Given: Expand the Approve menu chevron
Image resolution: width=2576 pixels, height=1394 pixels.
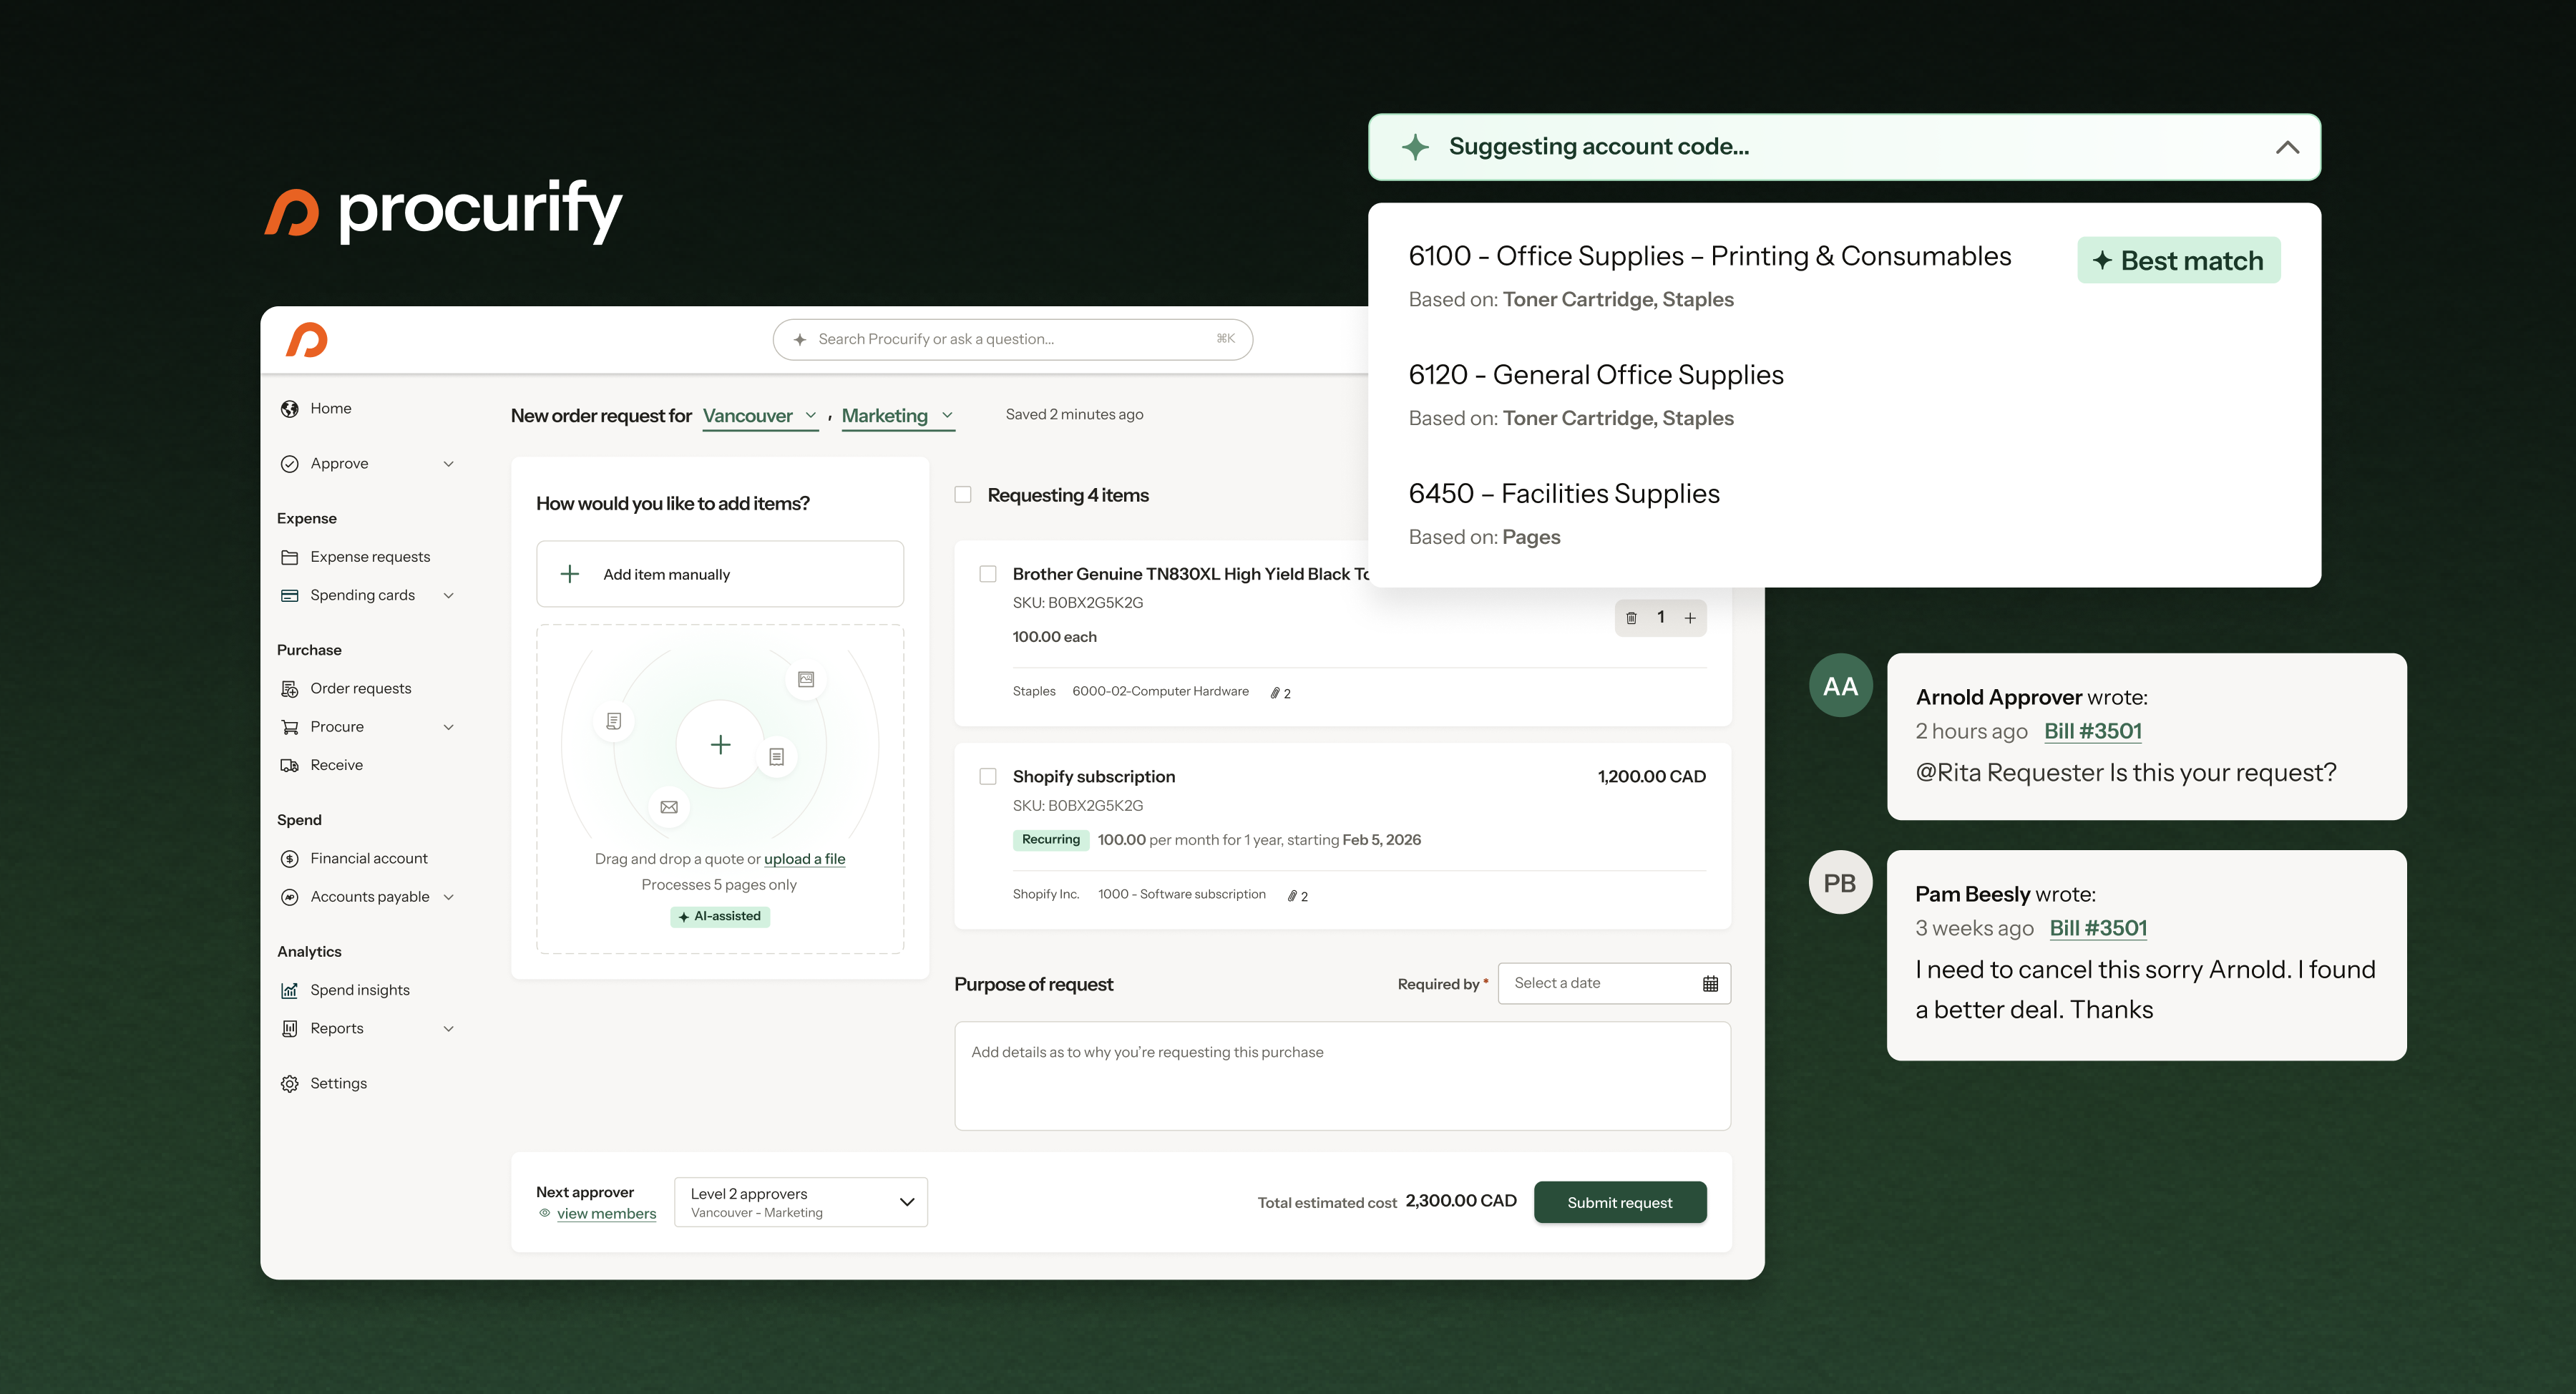Looking at the screenshot, I should pyautogui.click(x=449, y=464).
